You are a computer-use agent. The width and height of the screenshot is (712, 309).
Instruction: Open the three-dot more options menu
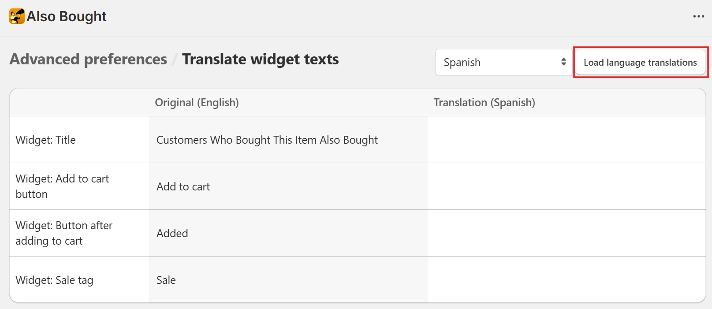tap(698, 16)
